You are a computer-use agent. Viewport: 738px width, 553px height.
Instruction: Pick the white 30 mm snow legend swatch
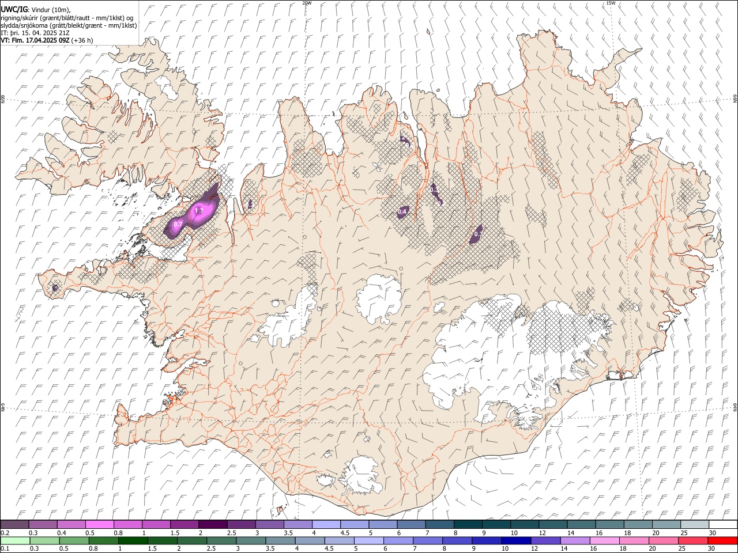(x=722, y=525)
